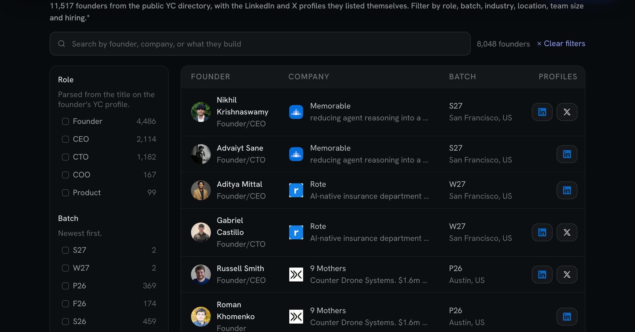Click Advaiyt Sane's avatar photo
This screenshot has width=635, height=332.
201,154
